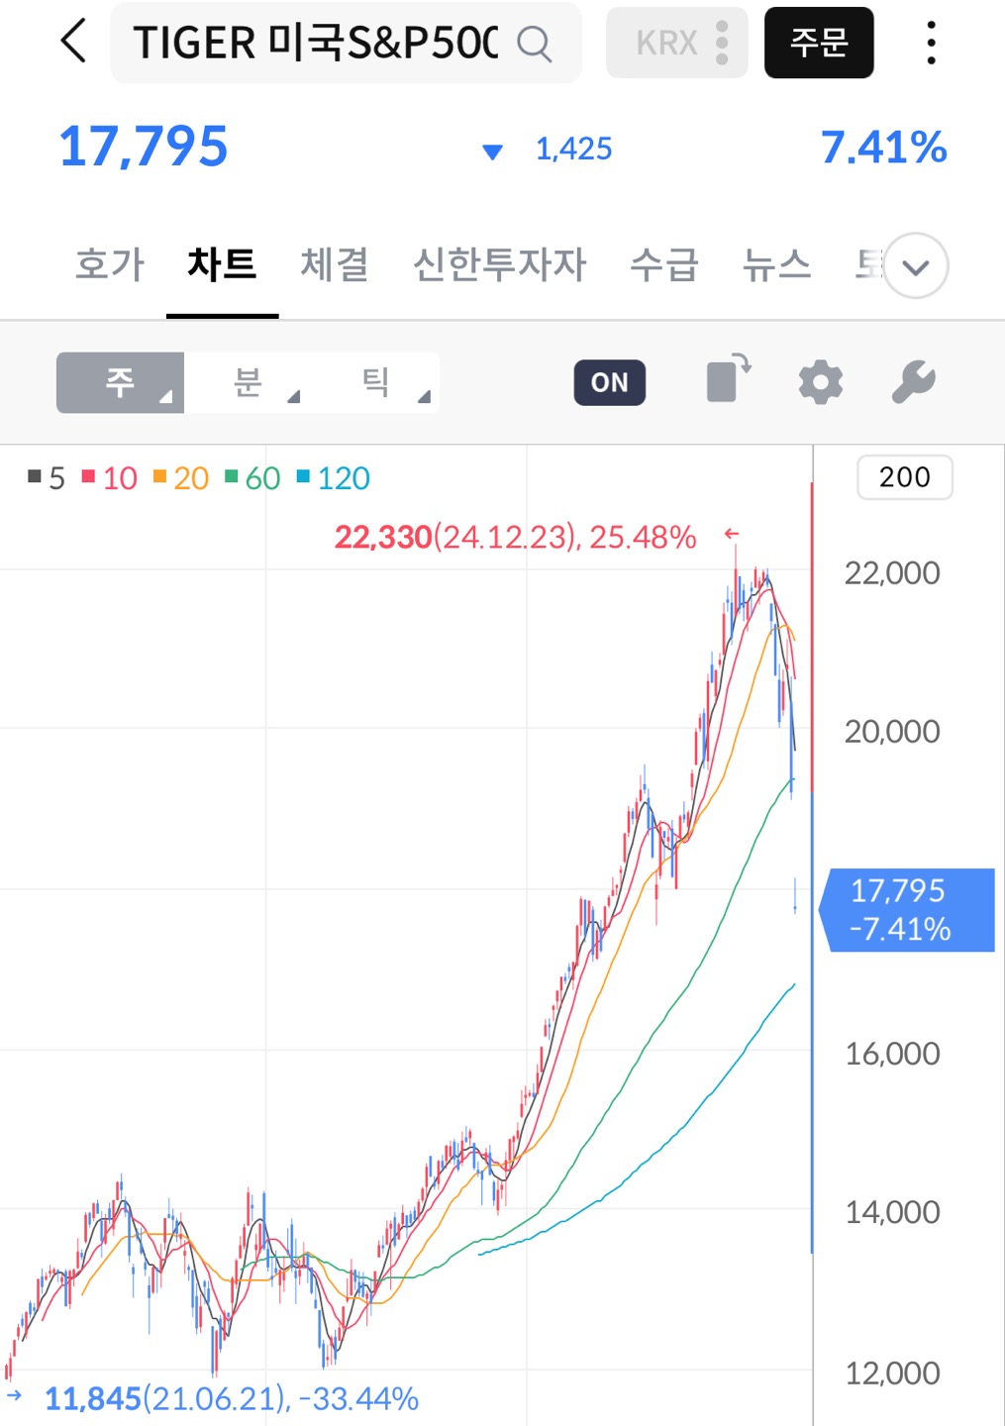Open the chart settings gear icon
1005x1426 pixels.
click(819, 380)
